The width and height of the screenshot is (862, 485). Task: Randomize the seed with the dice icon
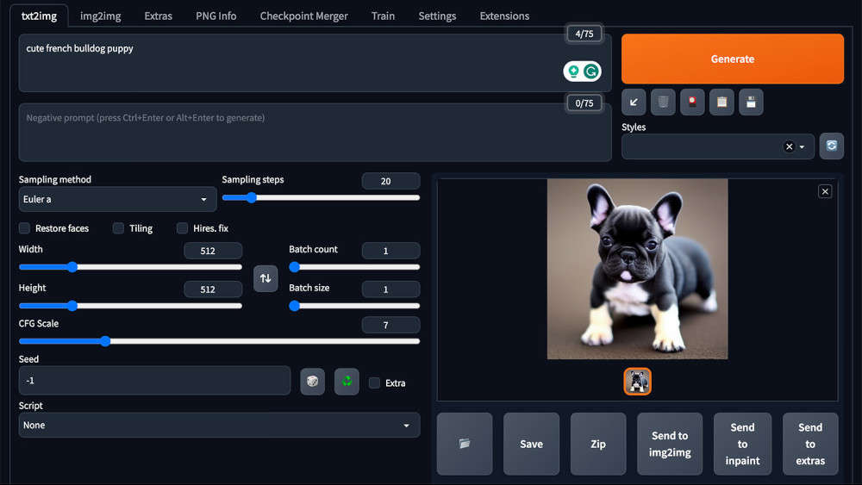click(x=312, y=382)
